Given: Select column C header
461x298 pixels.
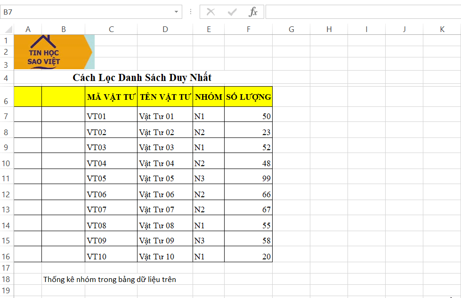Looking at the screenshot, I should point(111,29).
